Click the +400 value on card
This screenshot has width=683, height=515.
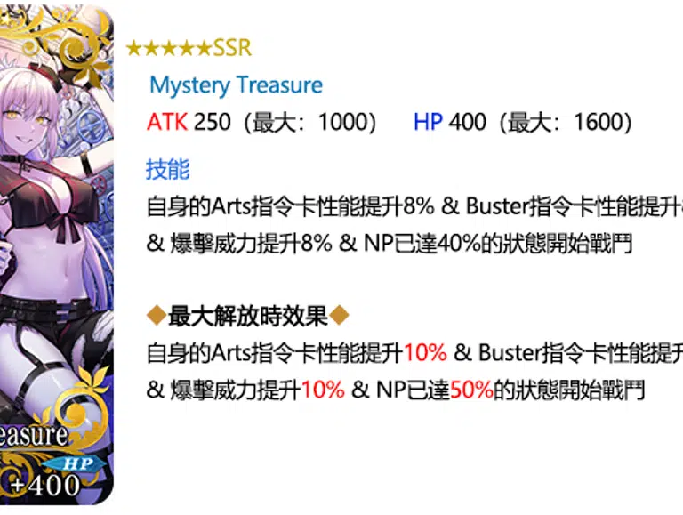click(x=45, y=485)
